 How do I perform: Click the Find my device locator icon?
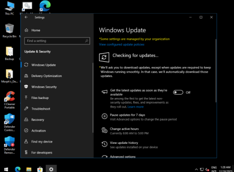26,142
